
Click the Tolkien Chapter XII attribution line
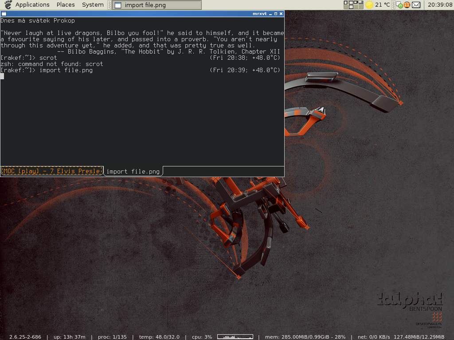pyautogui.click(x=169, y=51)
